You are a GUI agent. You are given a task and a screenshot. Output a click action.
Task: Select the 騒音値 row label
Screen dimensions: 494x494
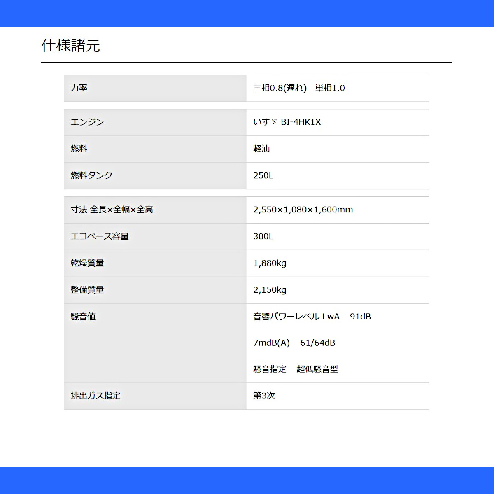pyautogui.click(x=83, y=317)
